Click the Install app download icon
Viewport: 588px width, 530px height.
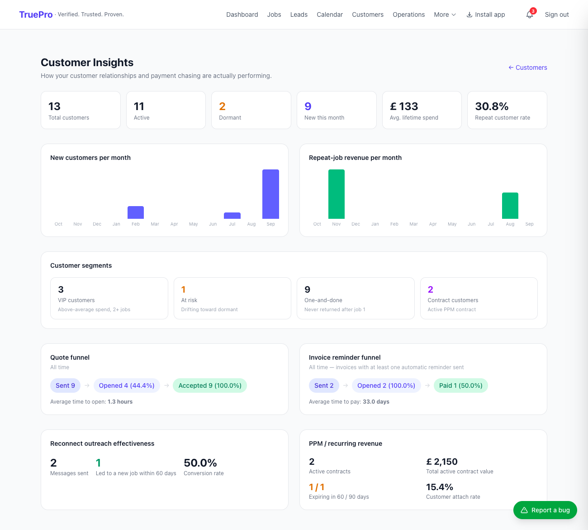click(469, 14)
